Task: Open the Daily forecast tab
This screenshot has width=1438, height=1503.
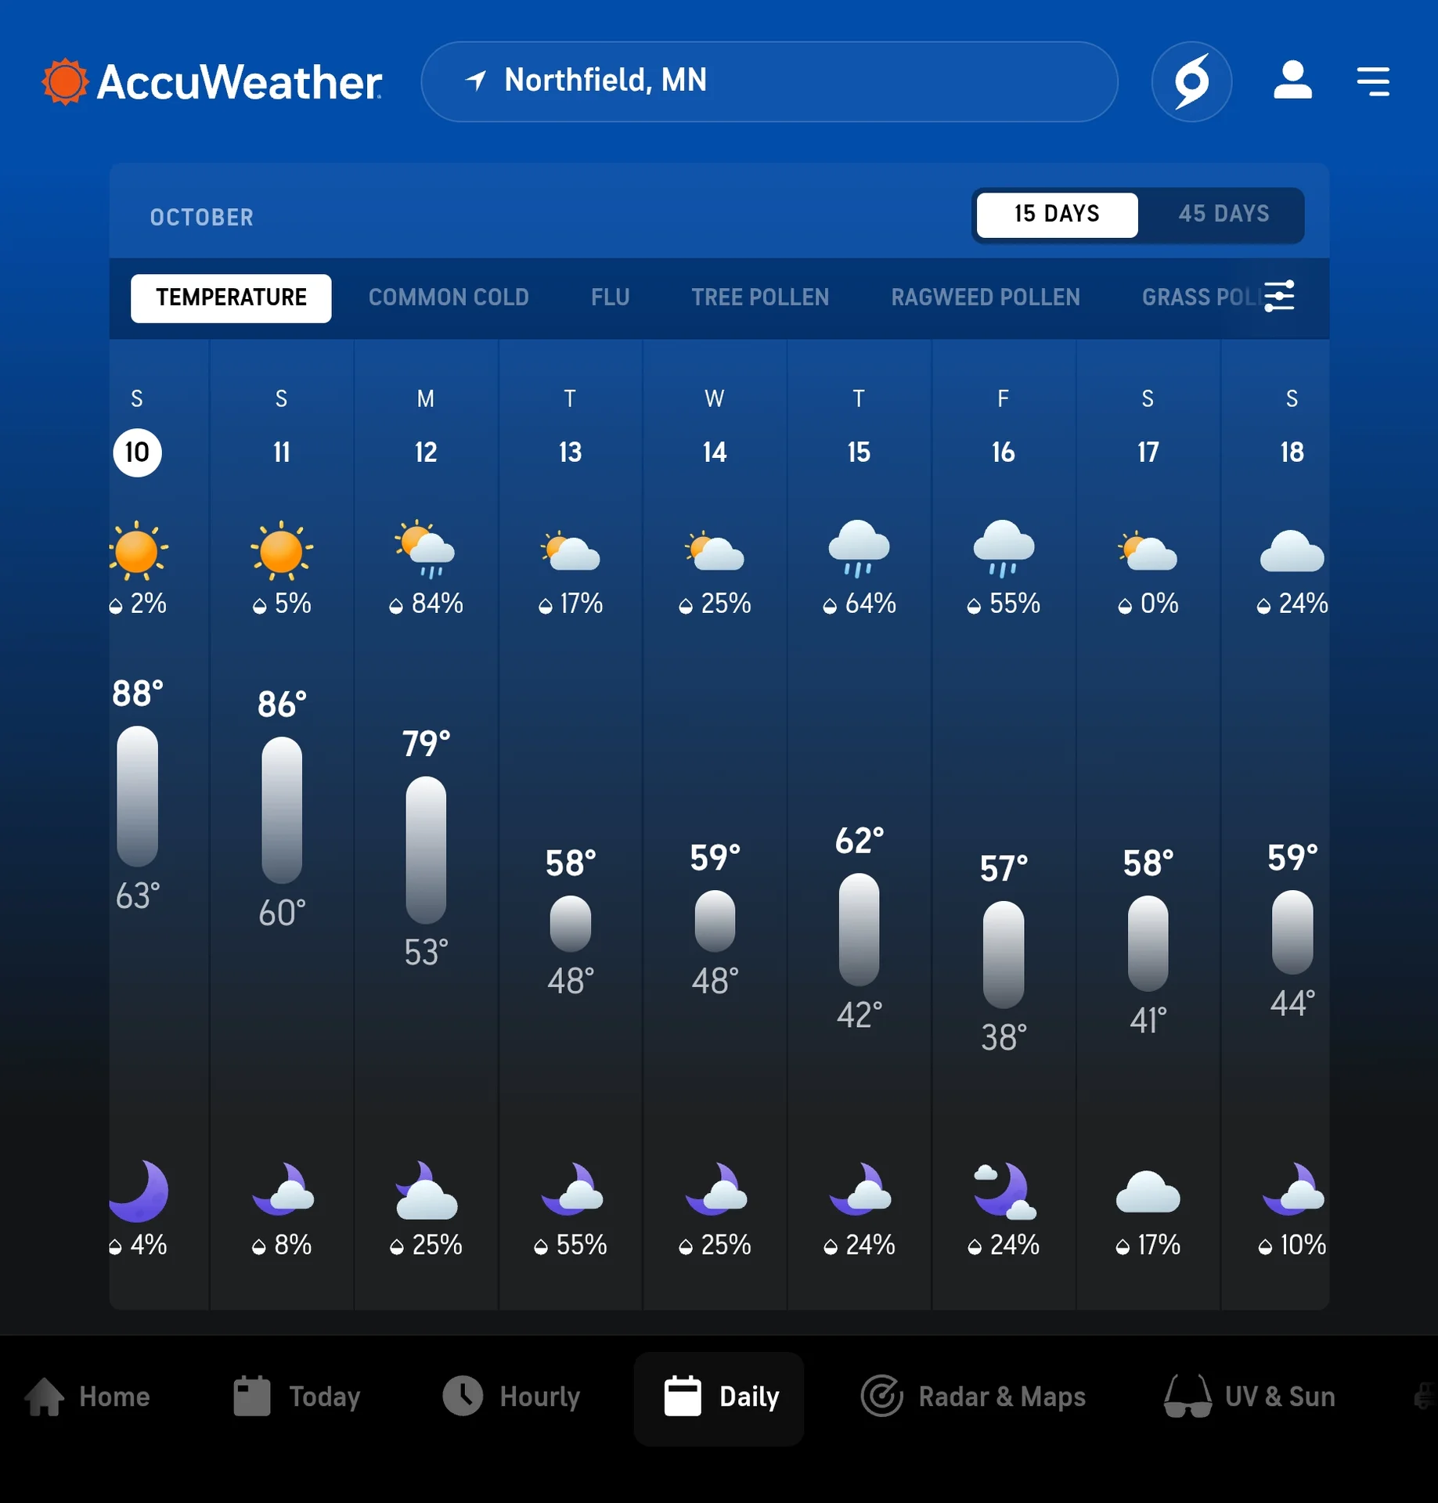Action: 719,1397
